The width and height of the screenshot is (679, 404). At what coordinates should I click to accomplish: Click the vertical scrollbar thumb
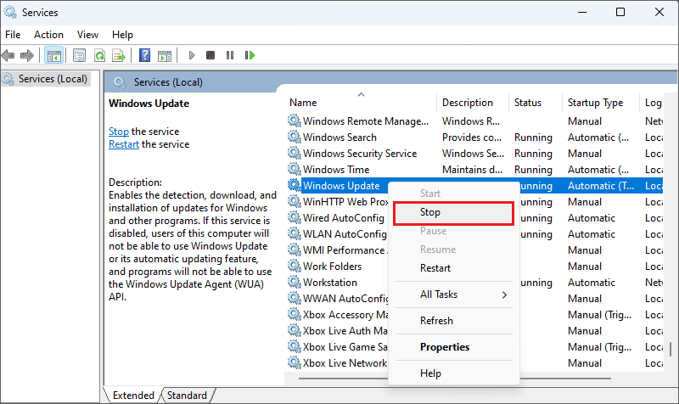[x=671, y=349]
